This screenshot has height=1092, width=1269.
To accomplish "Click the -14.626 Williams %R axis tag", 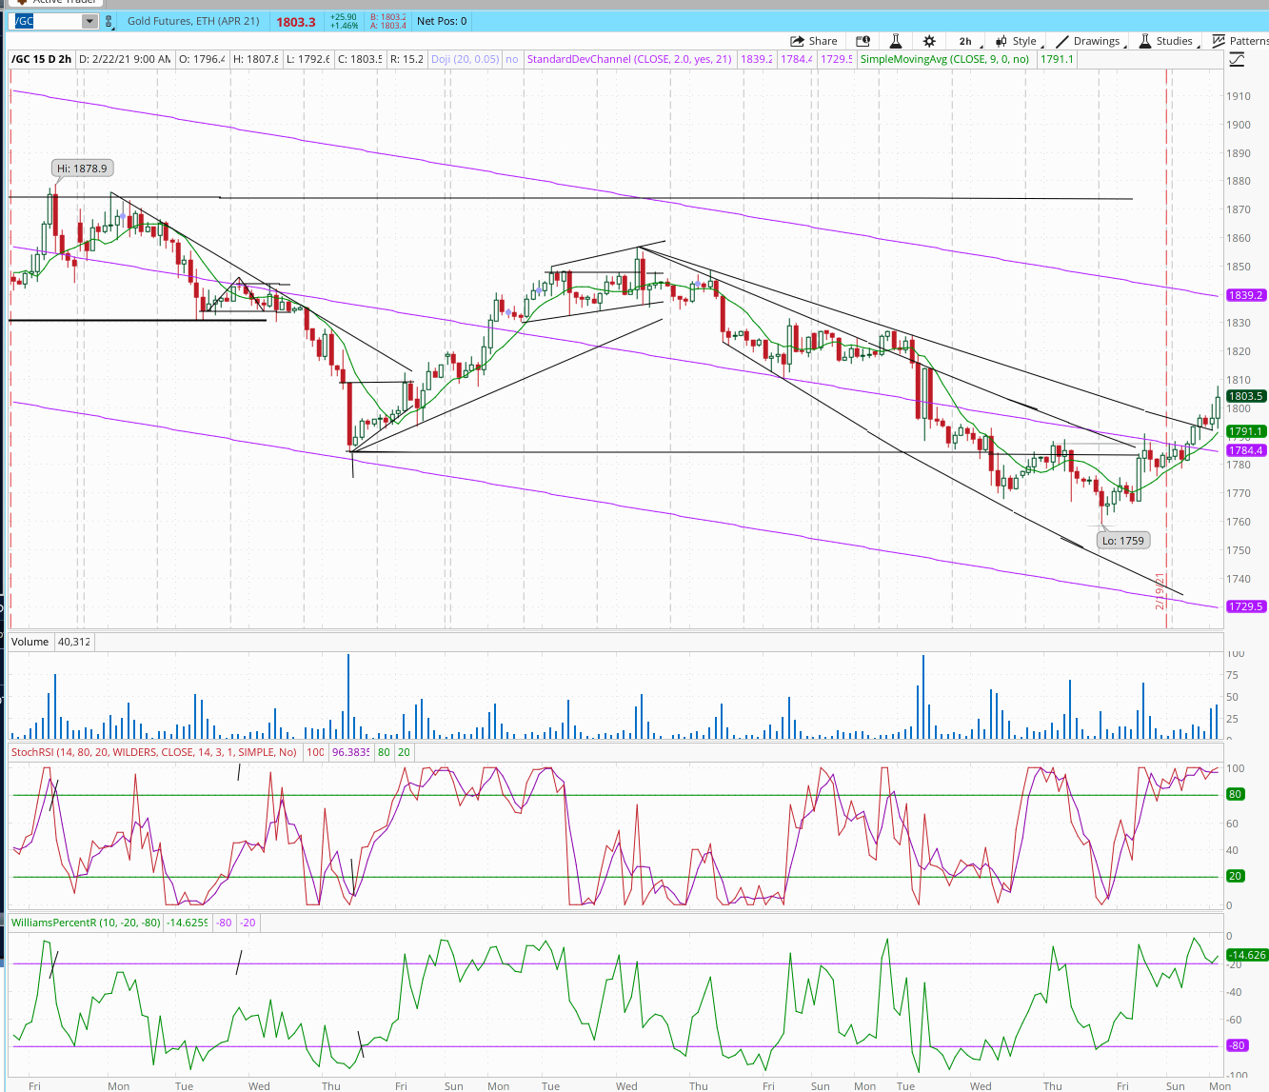I will (1247, 955).
